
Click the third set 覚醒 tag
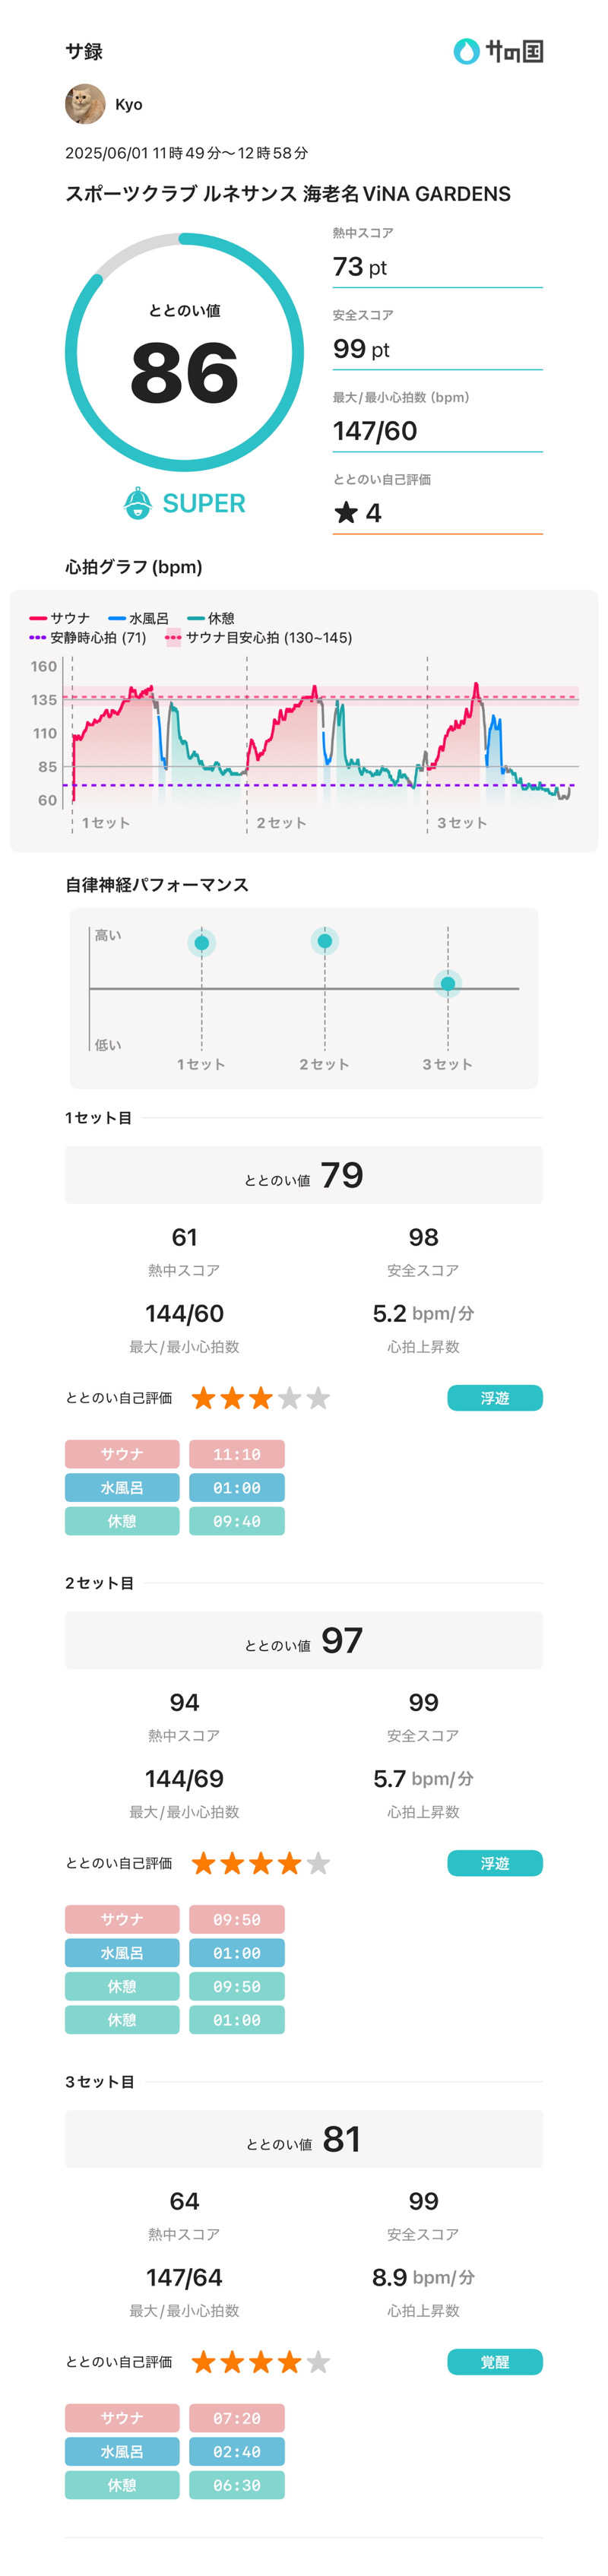click(494, 2362)
